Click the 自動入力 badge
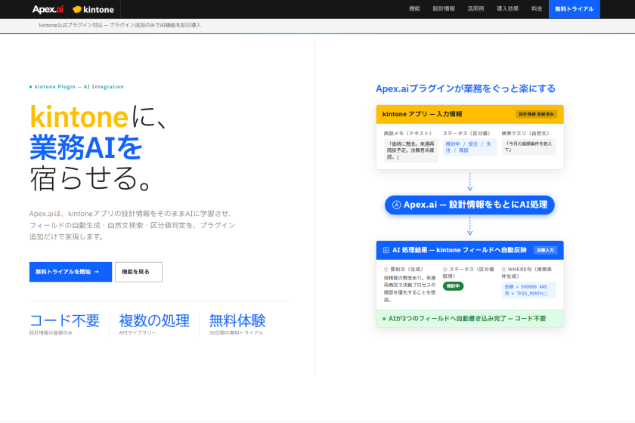 click(x=544, y=249)
